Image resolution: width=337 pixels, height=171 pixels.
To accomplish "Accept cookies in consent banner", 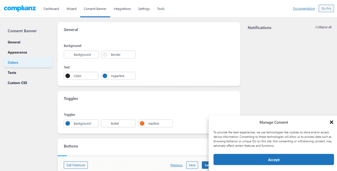I will point(273,160).
